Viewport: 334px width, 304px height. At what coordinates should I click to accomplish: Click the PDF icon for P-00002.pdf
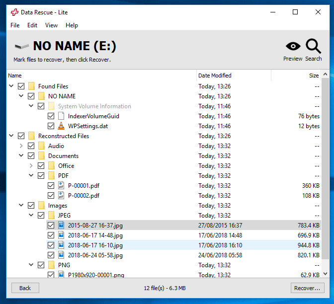click(61, 196)
